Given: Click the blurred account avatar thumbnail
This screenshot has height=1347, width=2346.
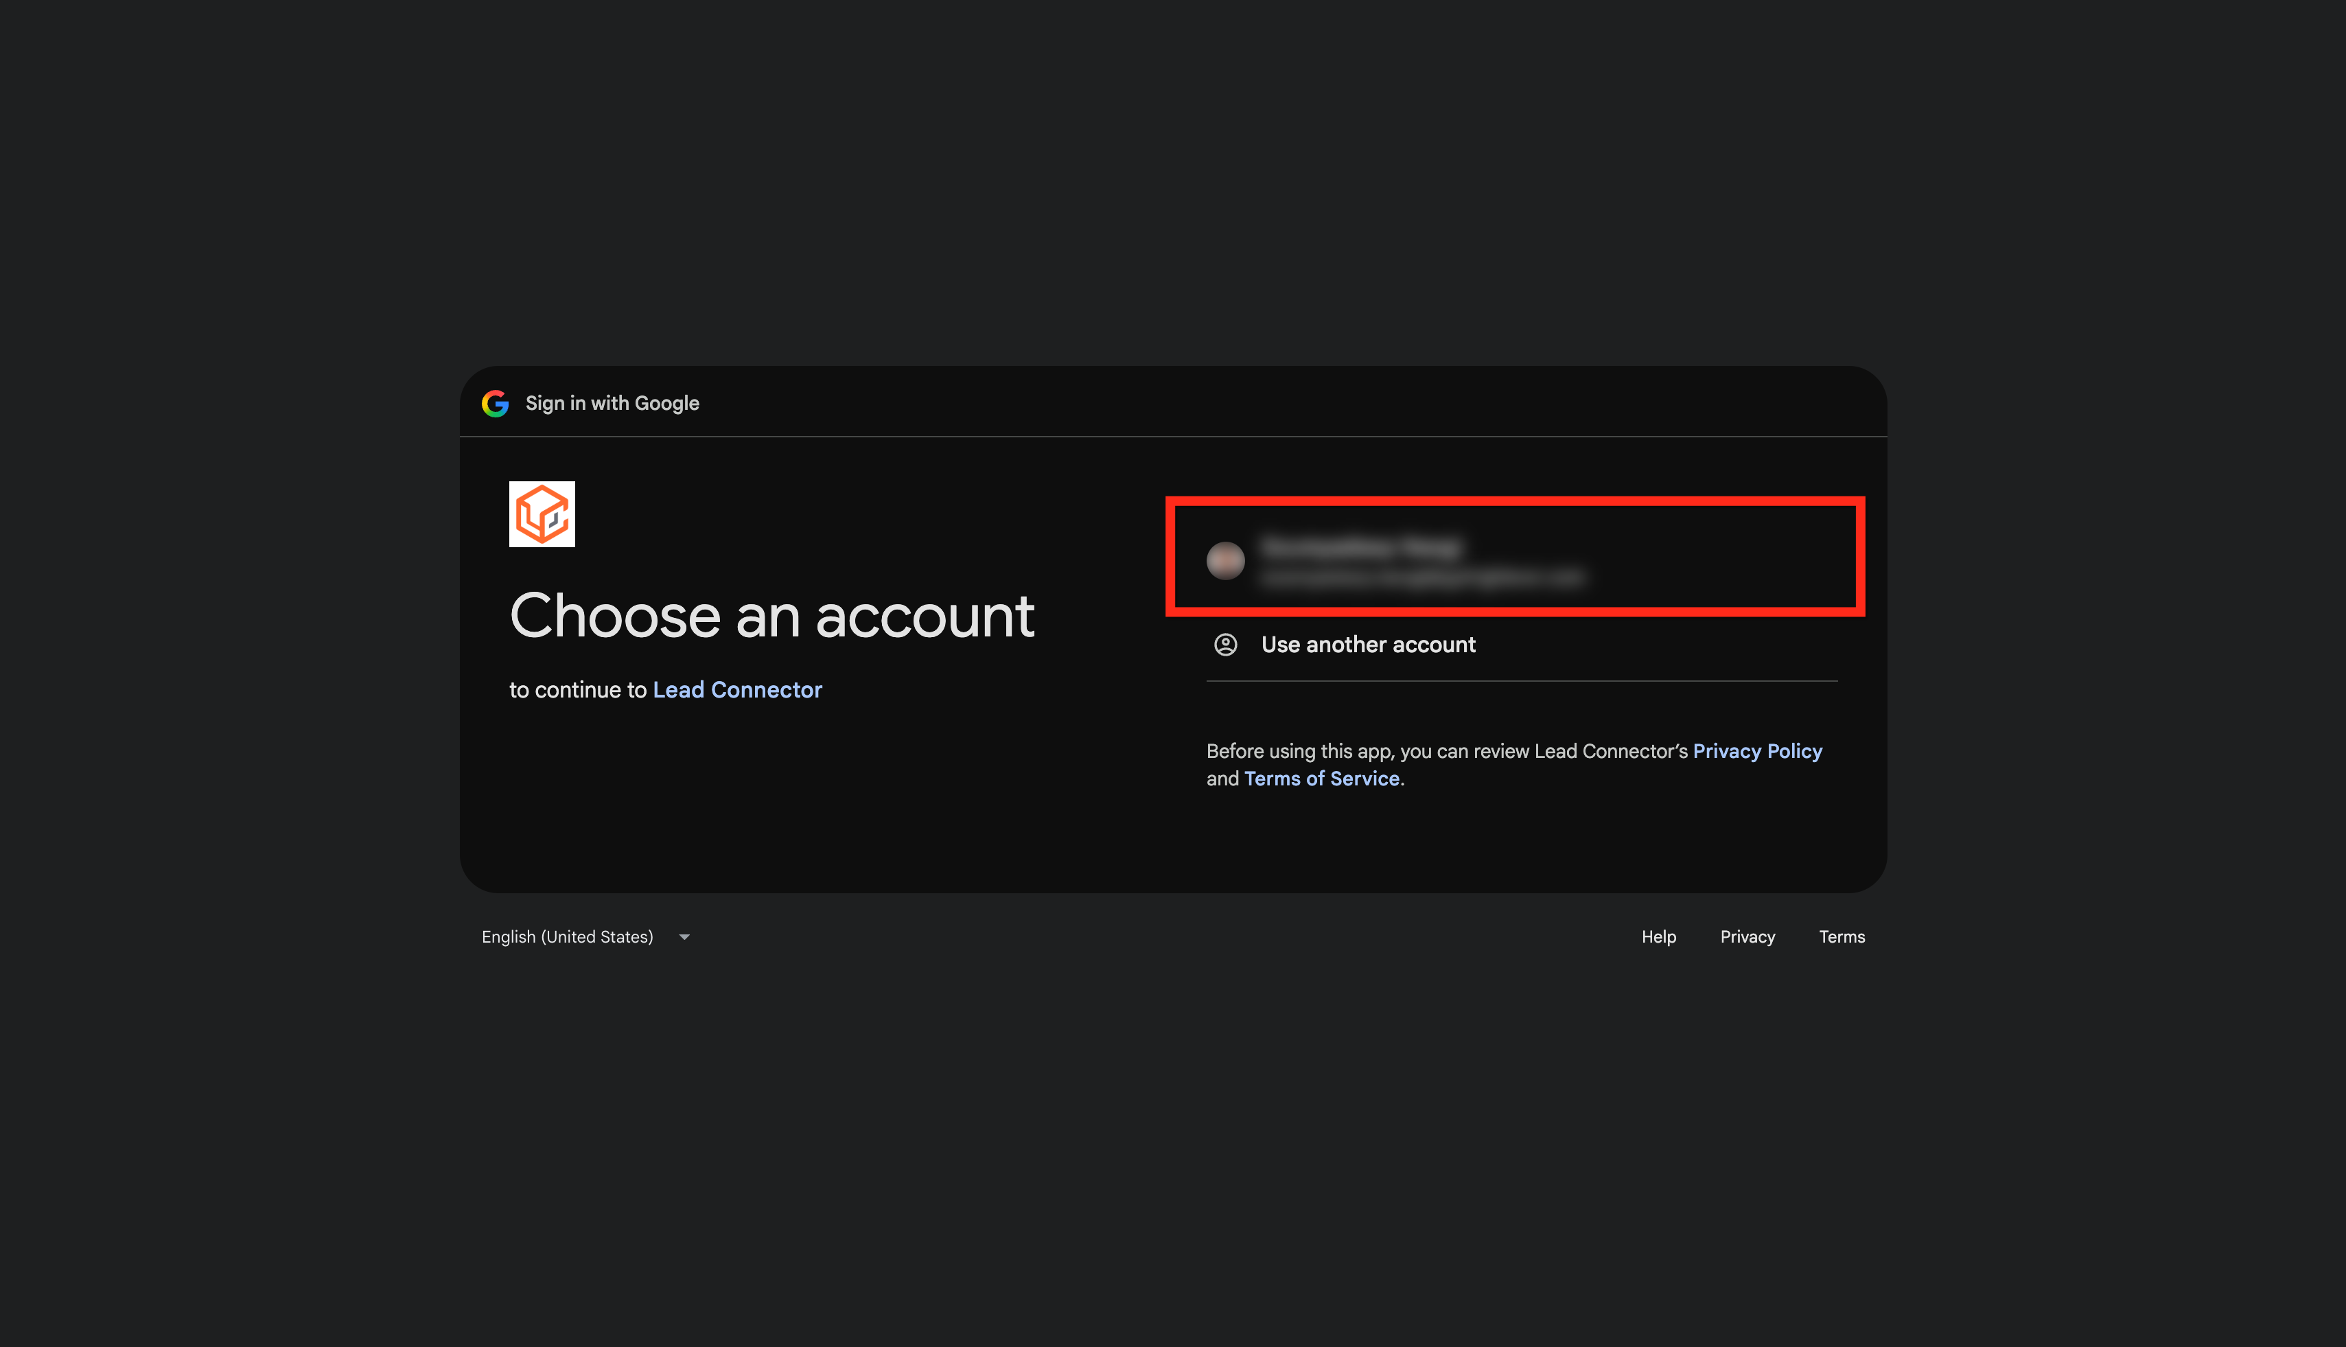Looking at the screenshot, I should point(1225,561).
